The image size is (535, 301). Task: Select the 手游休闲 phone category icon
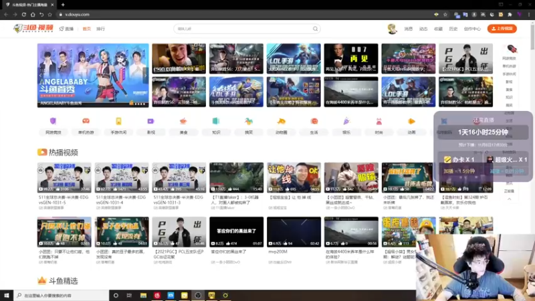click(118, 121)
